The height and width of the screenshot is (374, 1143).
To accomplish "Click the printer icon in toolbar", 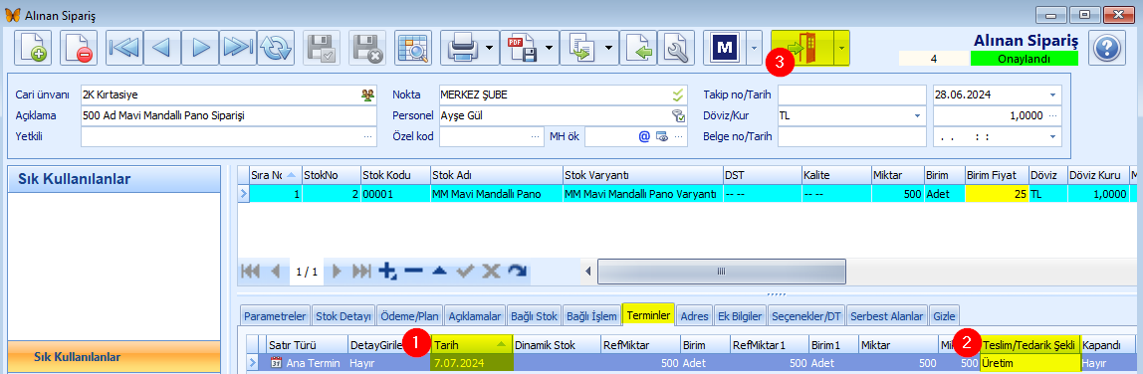I will point(464,48).
